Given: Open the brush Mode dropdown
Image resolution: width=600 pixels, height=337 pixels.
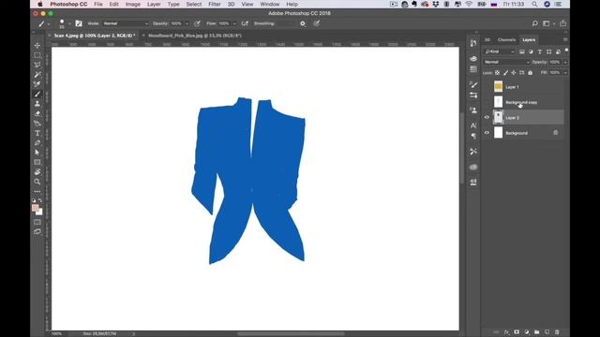Looking at the screenshot, I should tap(126, 23).
